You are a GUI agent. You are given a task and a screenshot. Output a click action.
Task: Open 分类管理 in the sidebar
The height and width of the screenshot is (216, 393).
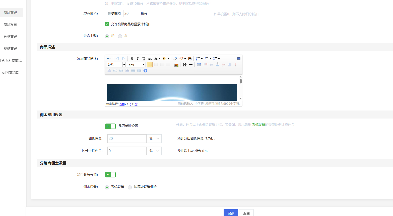(10, 37)
